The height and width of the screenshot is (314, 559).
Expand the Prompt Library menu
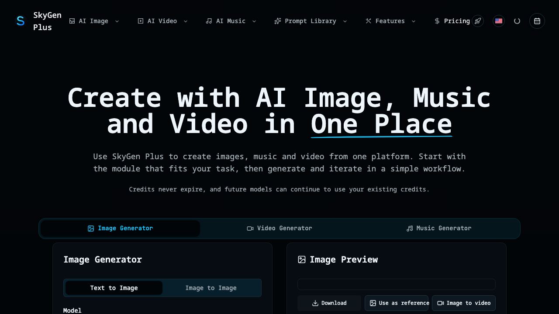311,21
